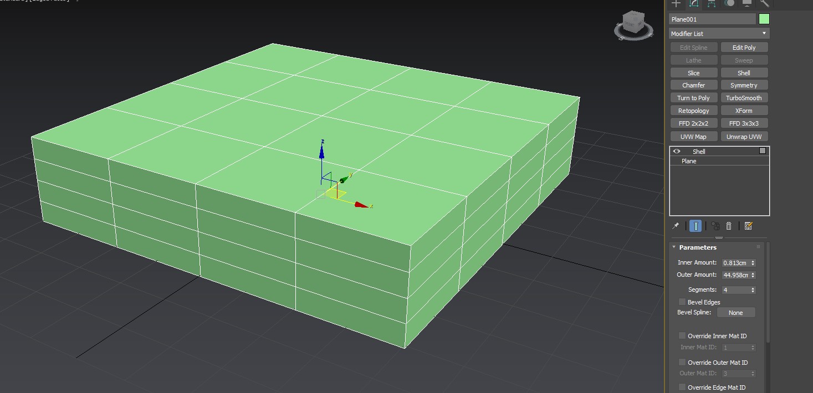813x393 pixels.
Task: Click the ViewCube navigation widget
Action: pyautogui.click(x=633, y=25)
